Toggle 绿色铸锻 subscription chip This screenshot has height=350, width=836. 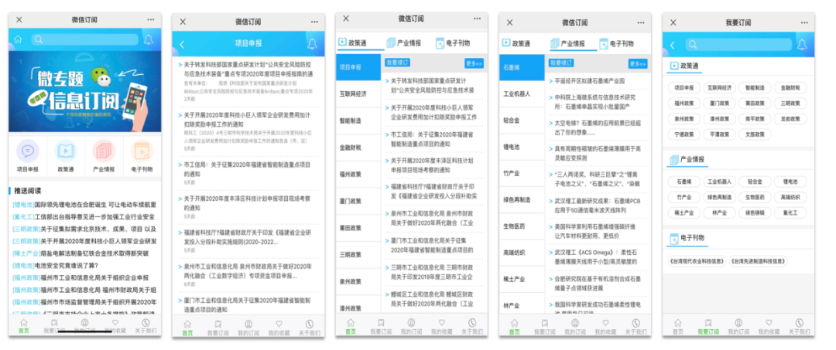[755, 212]
